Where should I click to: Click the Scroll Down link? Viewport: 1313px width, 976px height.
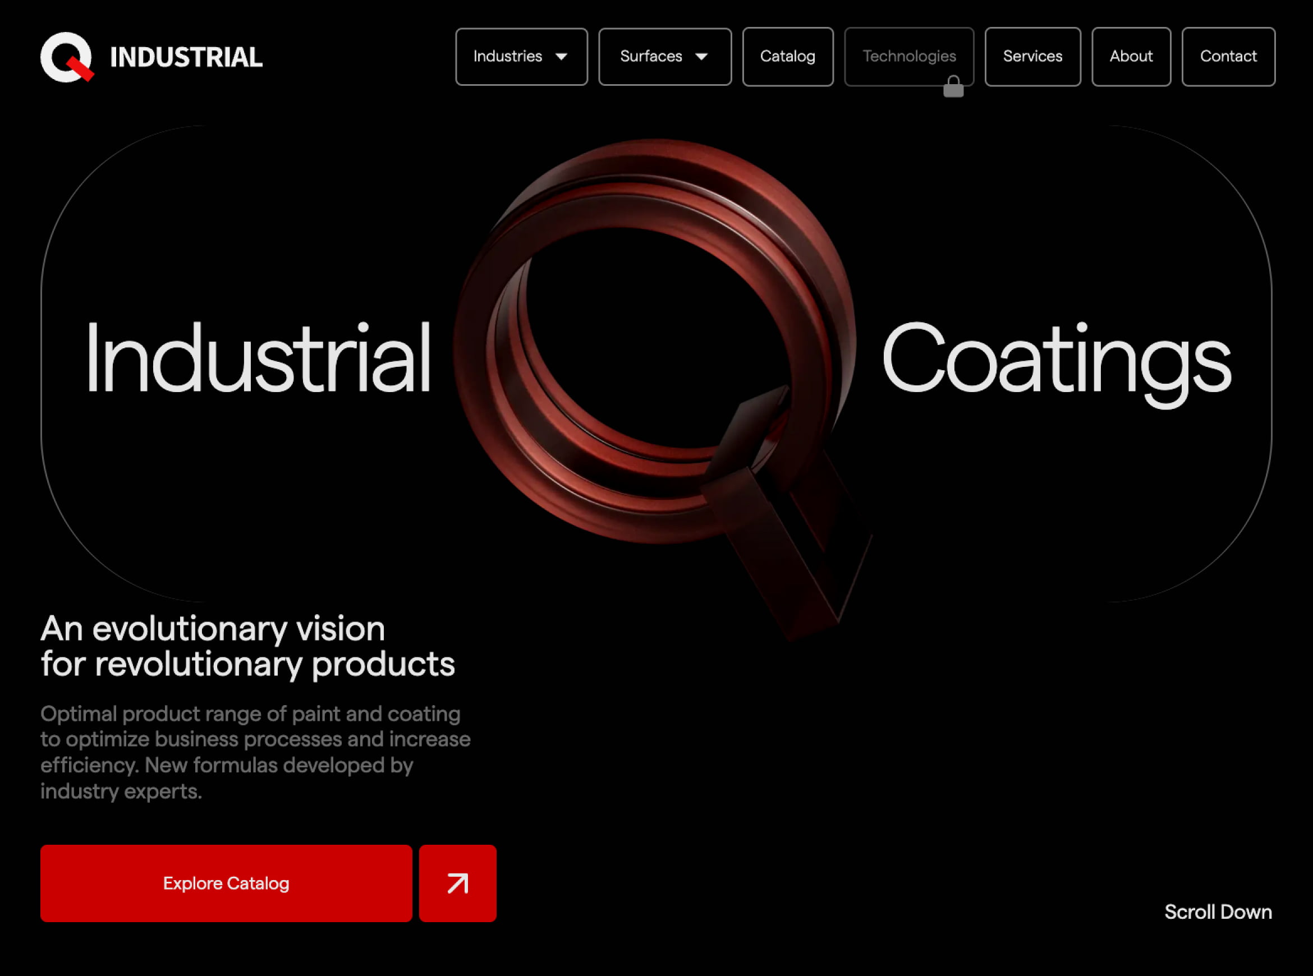(x=1218, y=911)
